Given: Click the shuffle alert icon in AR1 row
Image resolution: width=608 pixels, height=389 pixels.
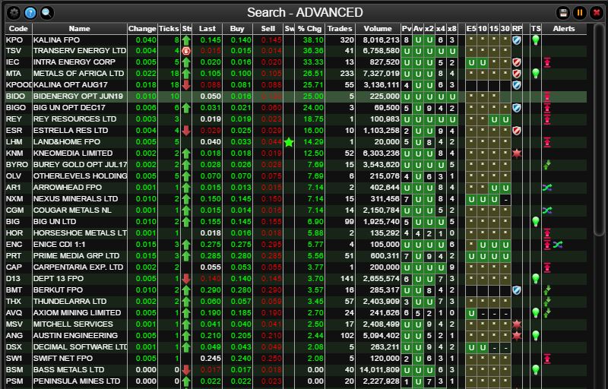Looking at the screenshot, I should point(547,188).
